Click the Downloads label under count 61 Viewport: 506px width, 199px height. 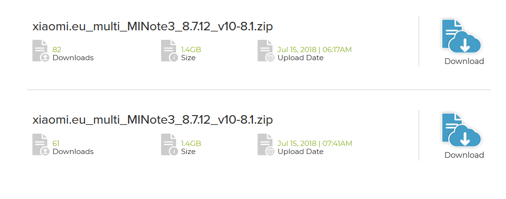(73, 152)
